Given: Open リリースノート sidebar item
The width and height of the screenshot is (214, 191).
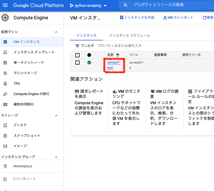Looking at the screenshot, I should click(32, 179).
